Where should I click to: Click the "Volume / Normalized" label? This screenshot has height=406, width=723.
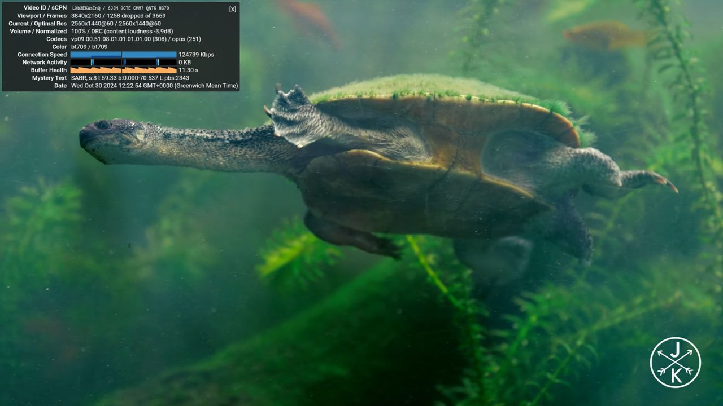38,32
